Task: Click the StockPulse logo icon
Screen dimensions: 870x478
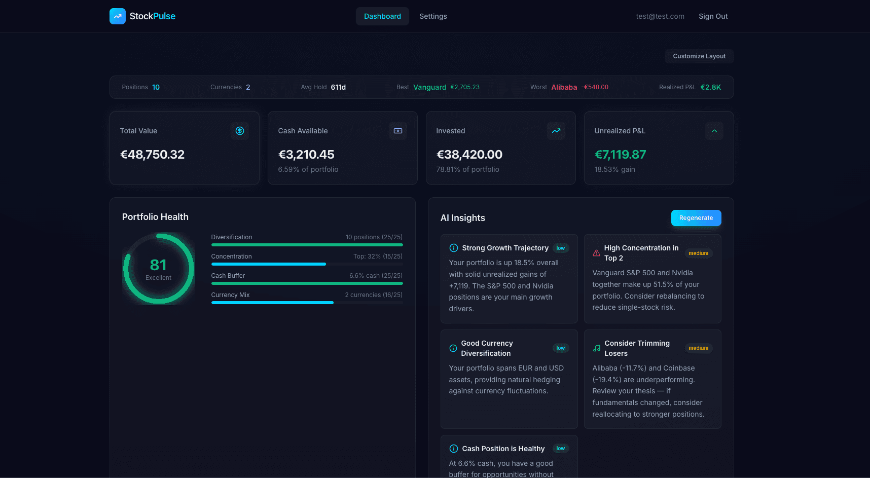Action: (118, 16)
